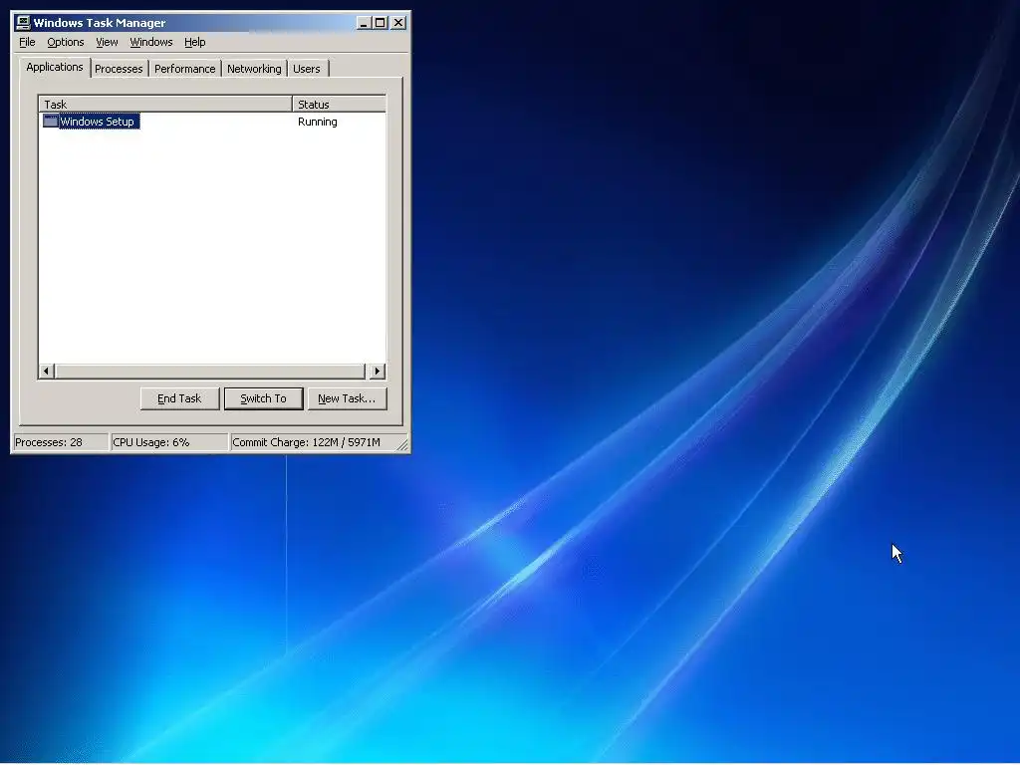Switch to the Networking tab
The height and width of the screenshot is (765, 1020).
coord(254,69)
